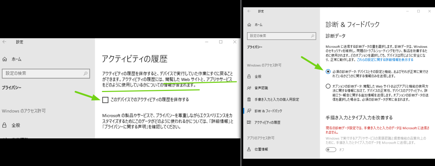Open これらの設定に関する詳細情報を表示する link

pyautogui.click(x=384, y=60)
